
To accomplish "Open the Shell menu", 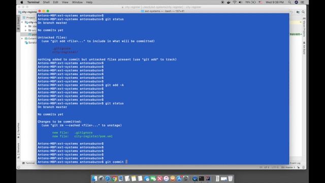I will click(46, 2).
